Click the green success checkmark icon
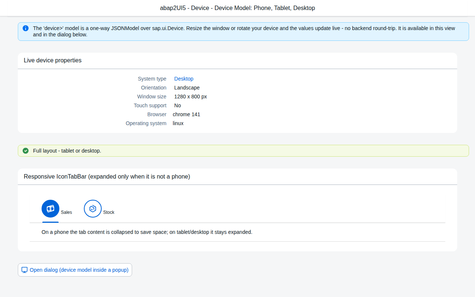The height and width of the screenshot is (297, 475). point(26,151)
